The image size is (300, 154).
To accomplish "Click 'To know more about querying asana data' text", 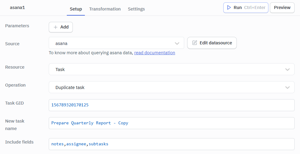I will [x=91, y=53].
